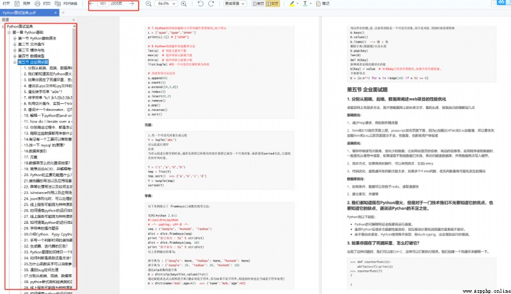Click the page number field showing 101
The image size is (511, 294).
(x=103, y=4)
